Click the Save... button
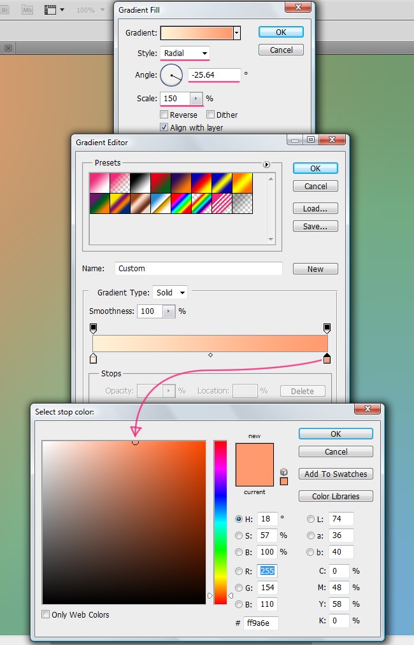 coord(316,226)
